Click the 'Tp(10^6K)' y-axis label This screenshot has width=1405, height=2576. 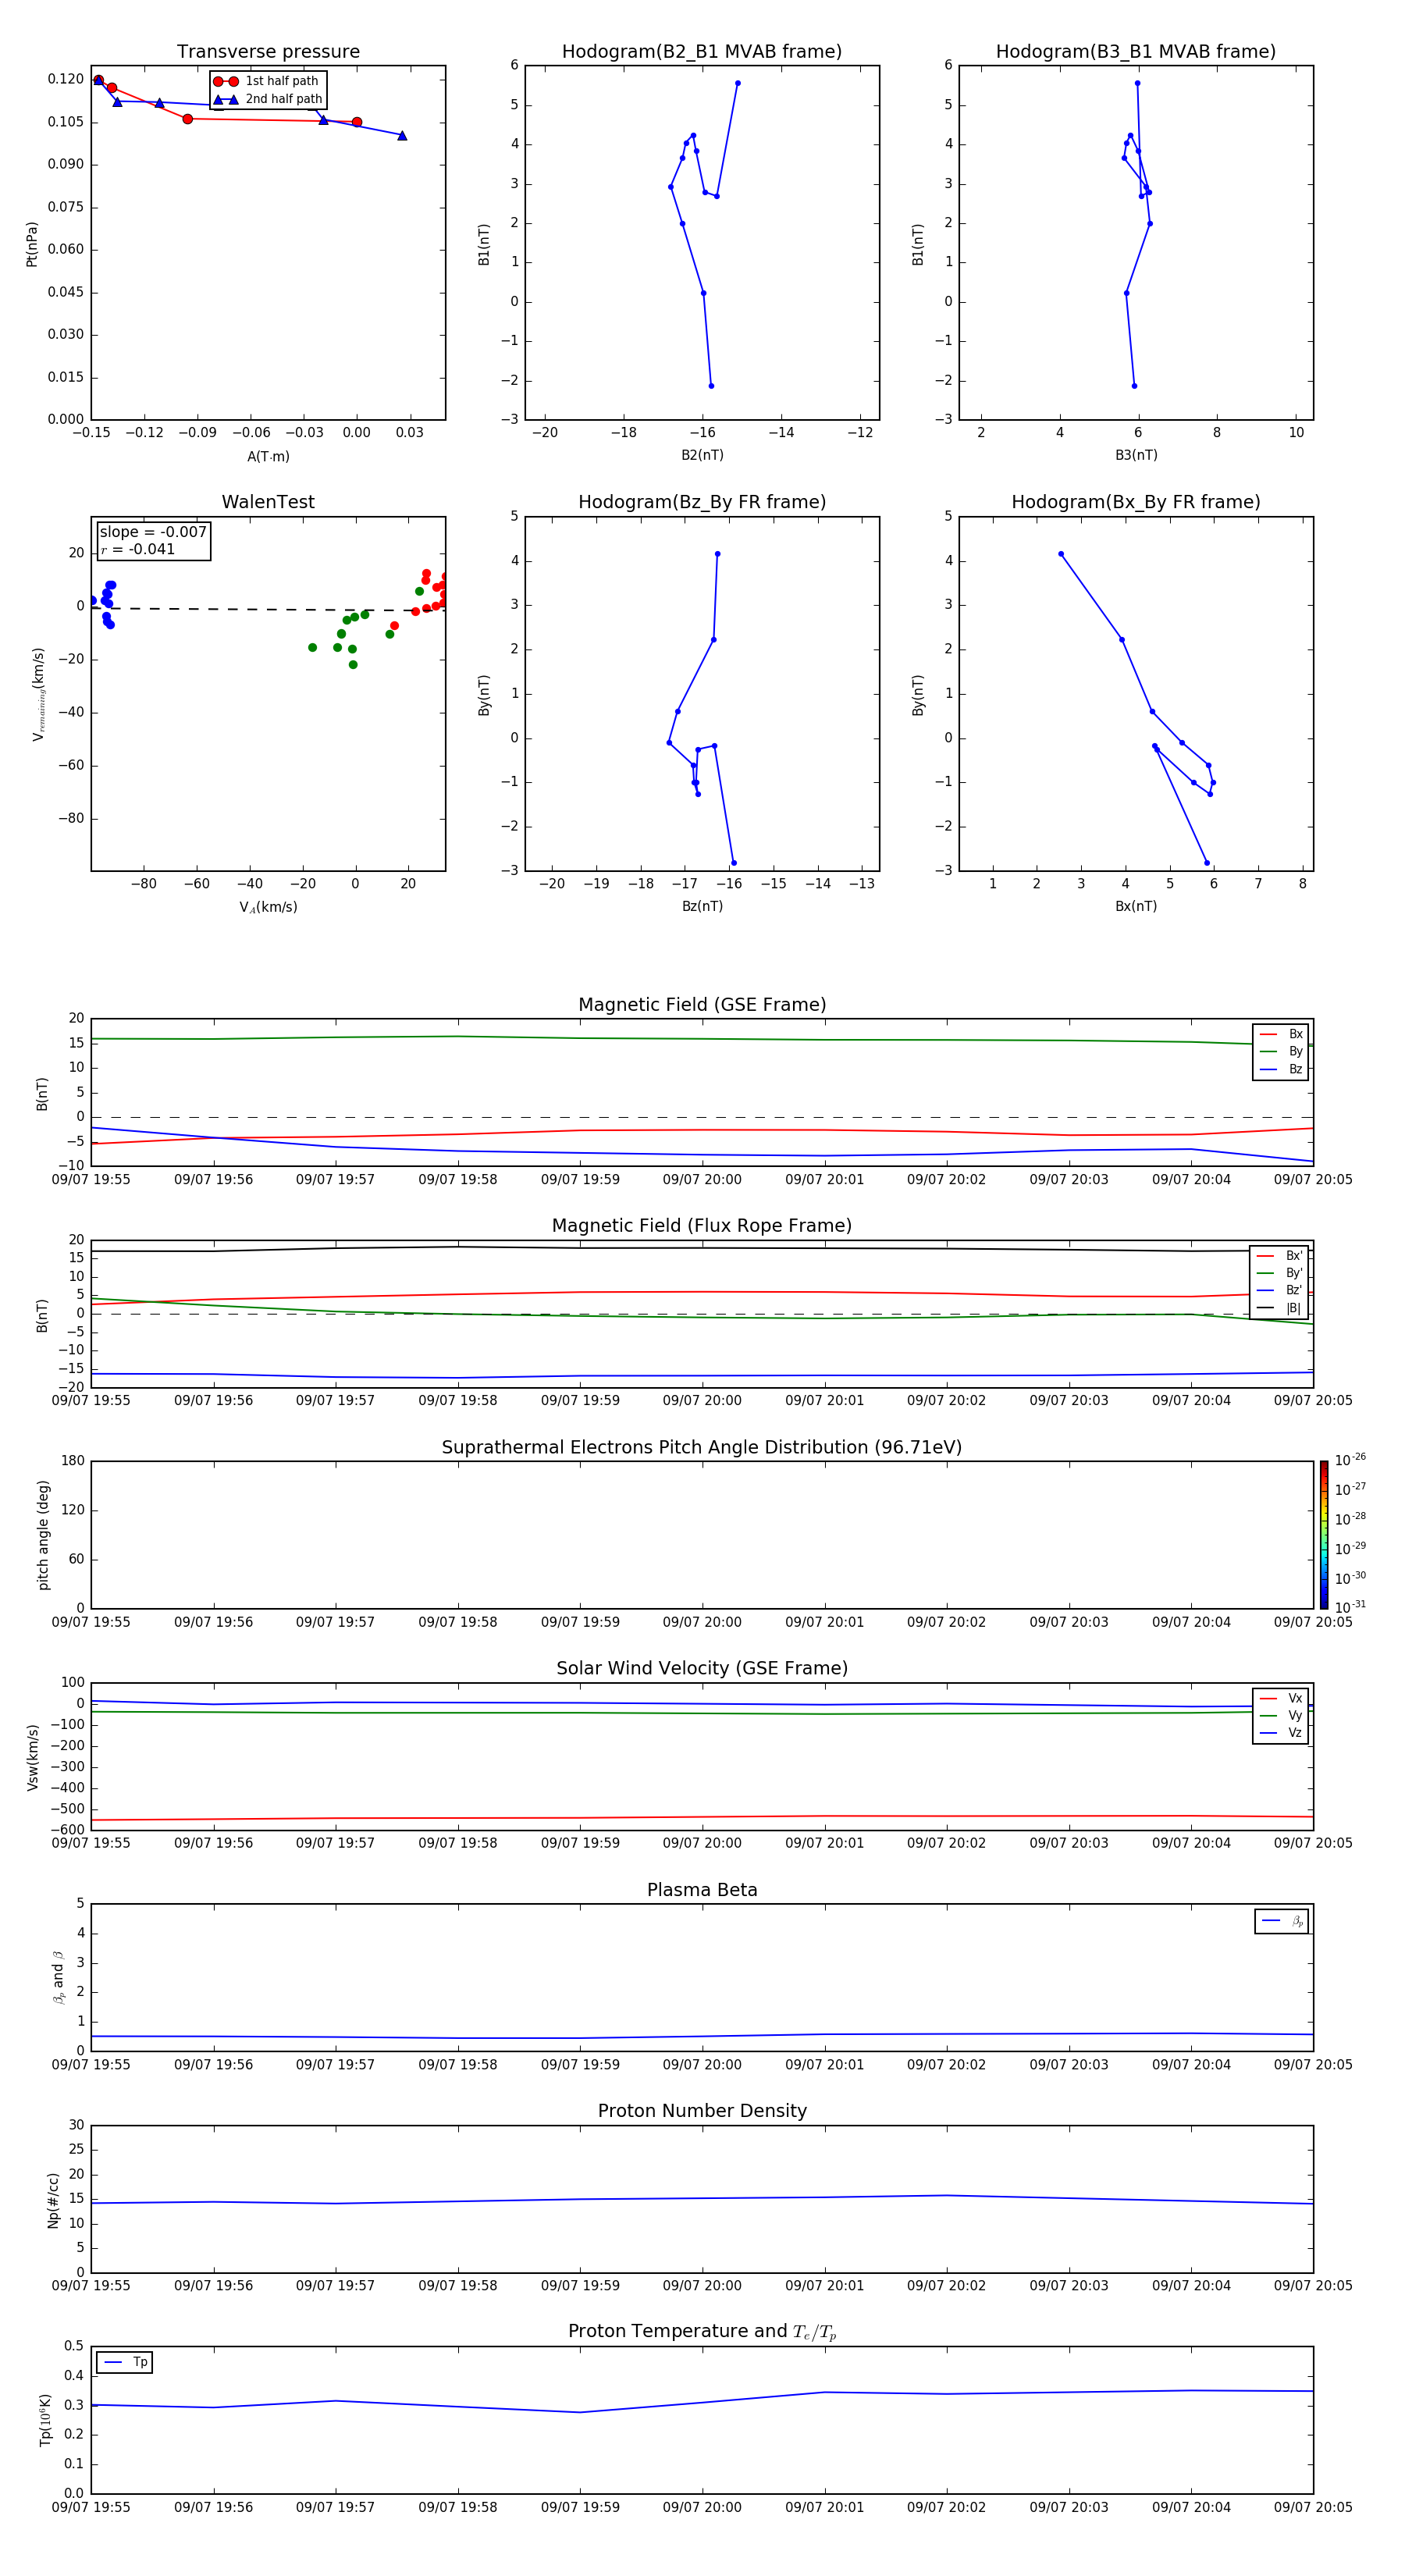(x=45, y=2420)
